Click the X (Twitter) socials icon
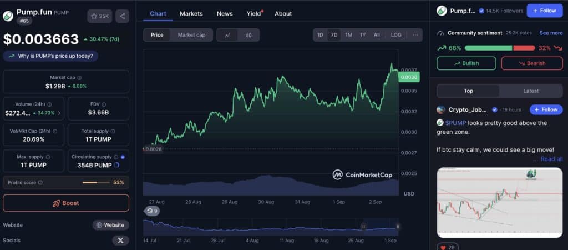 click(120, 241)
